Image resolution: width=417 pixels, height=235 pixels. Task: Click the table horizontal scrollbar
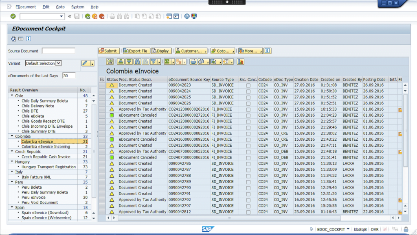[229, 218]
